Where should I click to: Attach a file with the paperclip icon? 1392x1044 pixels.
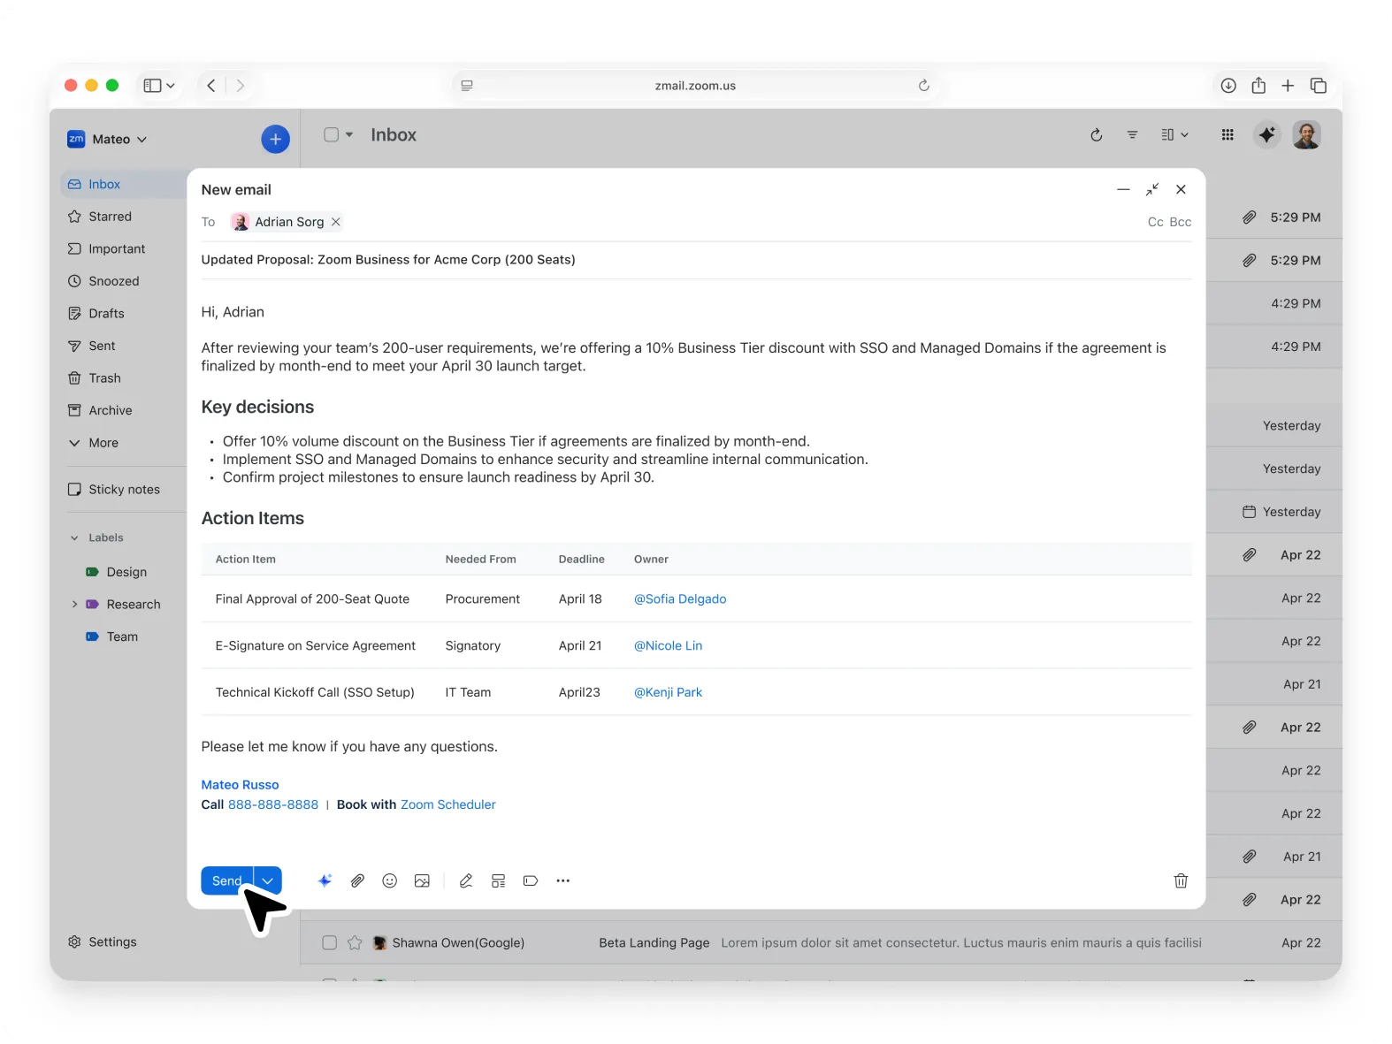click(357, 880)
